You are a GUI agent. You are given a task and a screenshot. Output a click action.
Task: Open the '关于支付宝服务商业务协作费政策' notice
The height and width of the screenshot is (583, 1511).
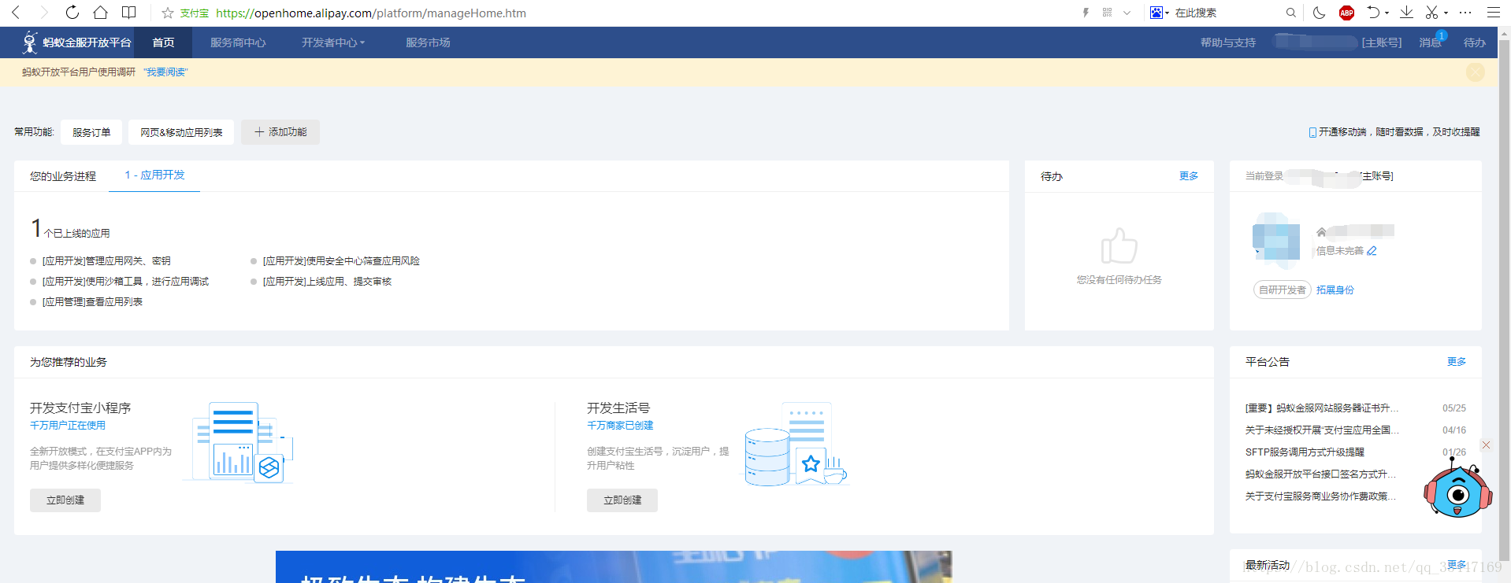pos(1322,496)
